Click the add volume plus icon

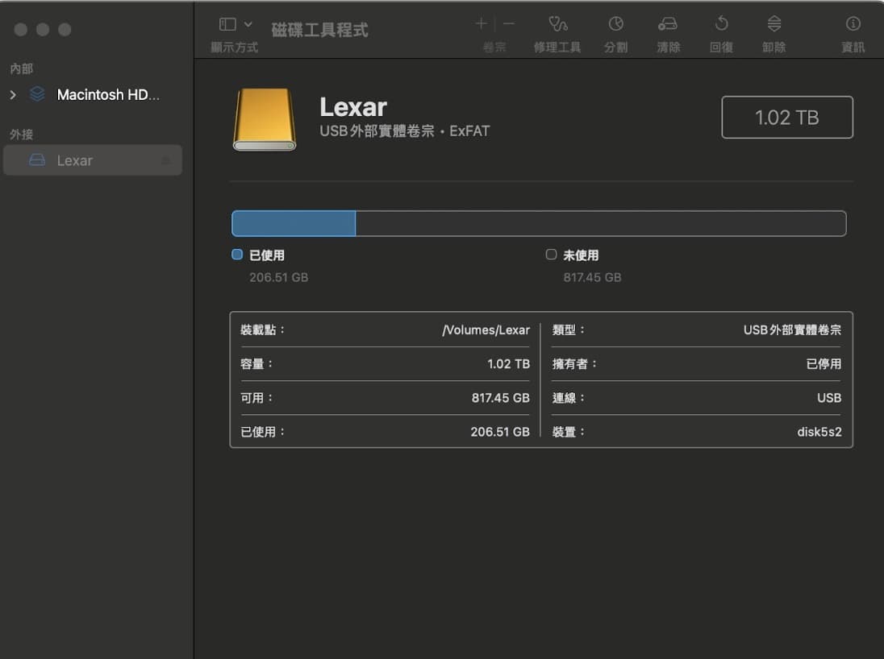(x=481, y=23)
